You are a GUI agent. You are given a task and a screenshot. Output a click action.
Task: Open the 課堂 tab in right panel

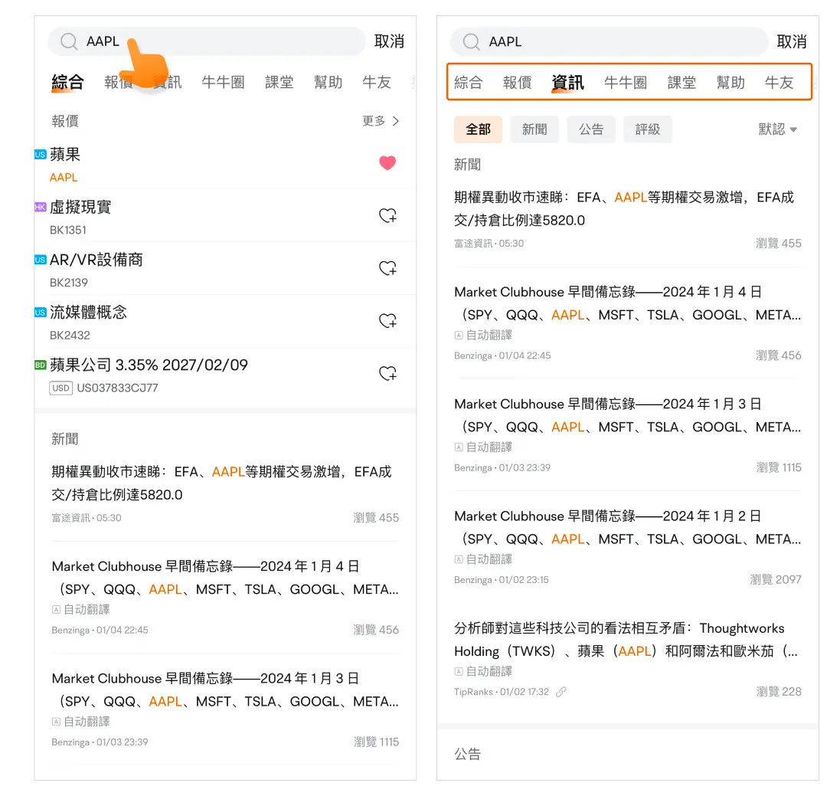682,83
